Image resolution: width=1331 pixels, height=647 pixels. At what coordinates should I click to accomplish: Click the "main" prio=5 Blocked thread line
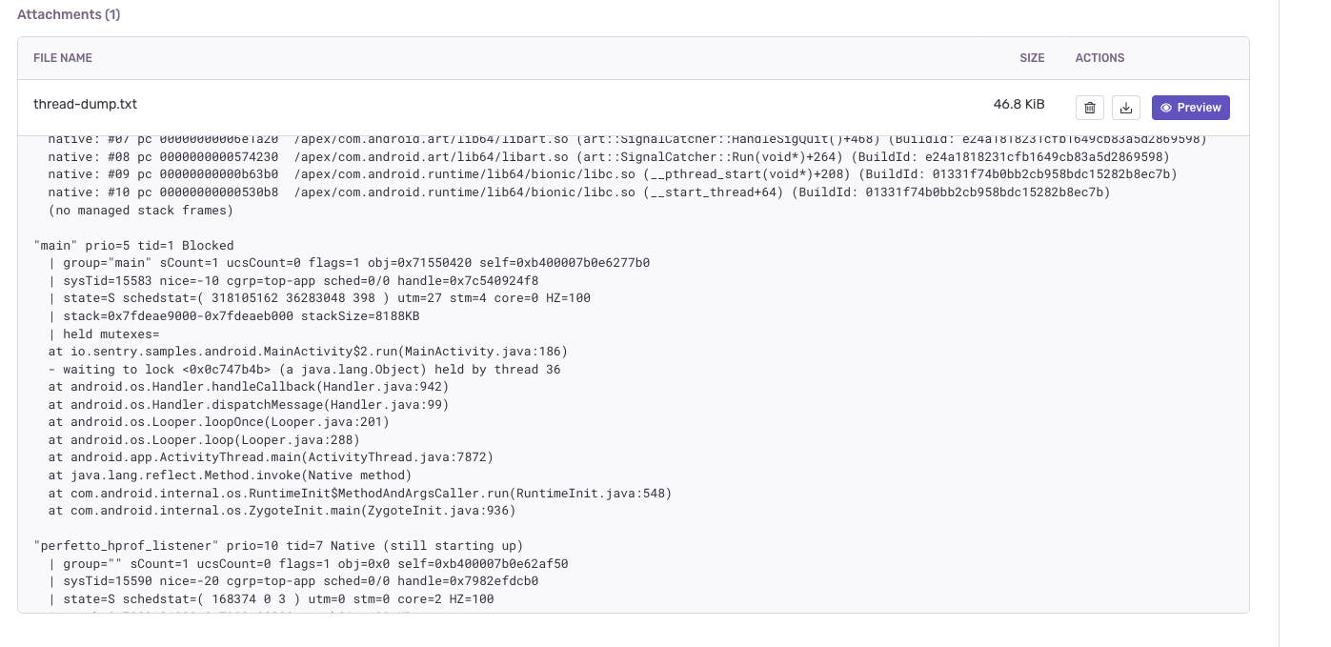(x=133, y=245)
